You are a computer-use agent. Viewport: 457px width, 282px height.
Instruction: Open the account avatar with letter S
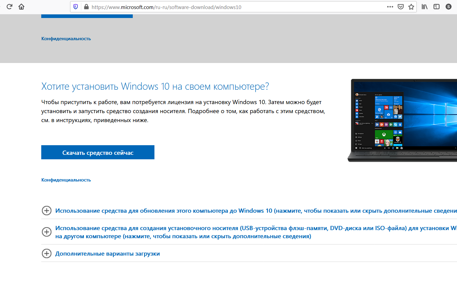449,7
